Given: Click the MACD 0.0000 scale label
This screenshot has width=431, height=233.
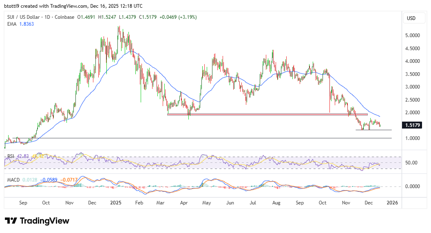Looking at the screenshot, I should (x=413, y=186).
